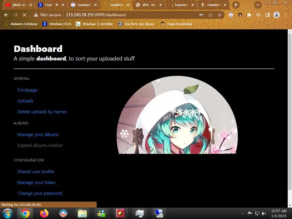292x219 pixels.
Task: Open the Espectral McGee bookmark
Action: coord(177,24)
